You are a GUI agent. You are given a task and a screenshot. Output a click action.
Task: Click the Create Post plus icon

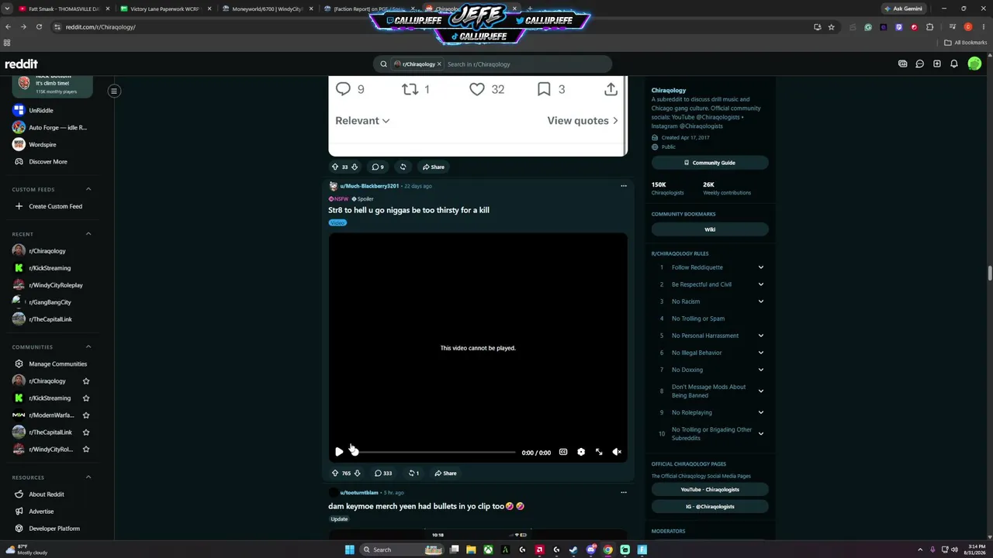point(937,64)
